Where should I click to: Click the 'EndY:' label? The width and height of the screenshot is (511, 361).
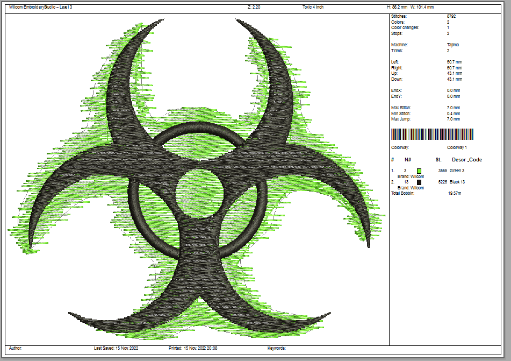(397, 96)
